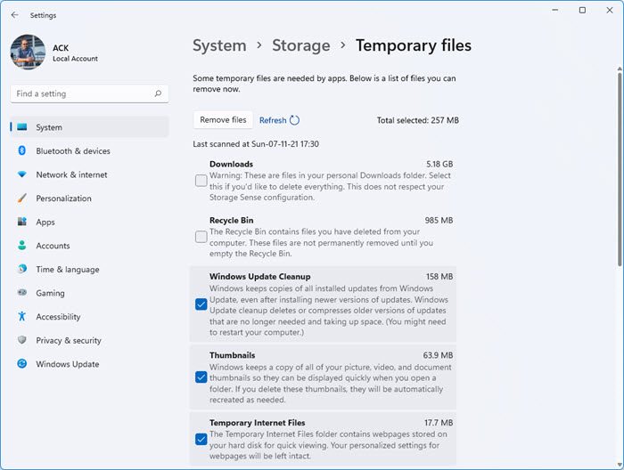This screenshot has width=624, height=470.
Task: Click the Find a setting search box
Action: click(80, 93)
